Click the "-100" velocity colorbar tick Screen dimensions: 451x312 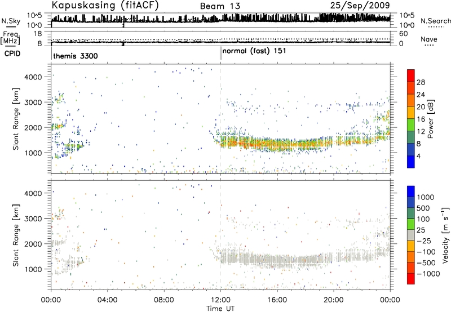click(426, 252)
